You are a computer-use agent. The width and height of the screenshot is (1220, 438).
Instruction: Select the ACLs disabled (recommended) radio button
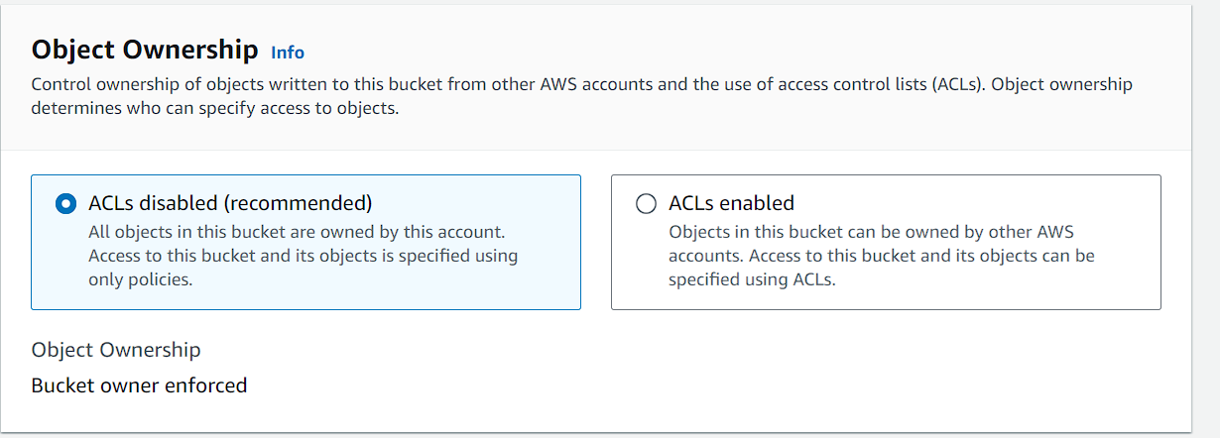pyautogui.click(x=65, y=203)
